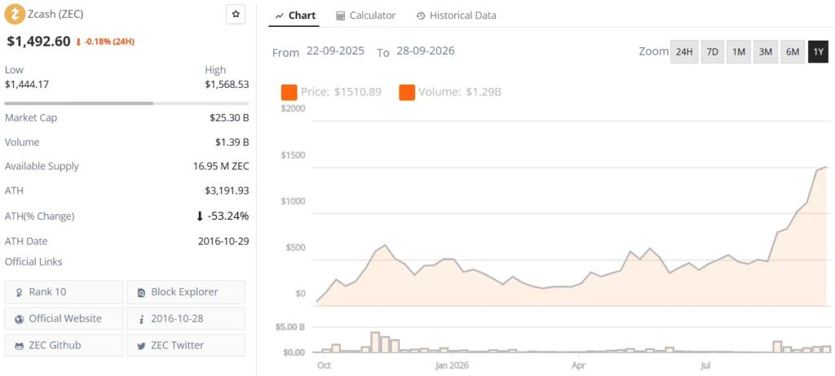
Task: Open the Historical Data tab
Action: click(x=457, y=15)
